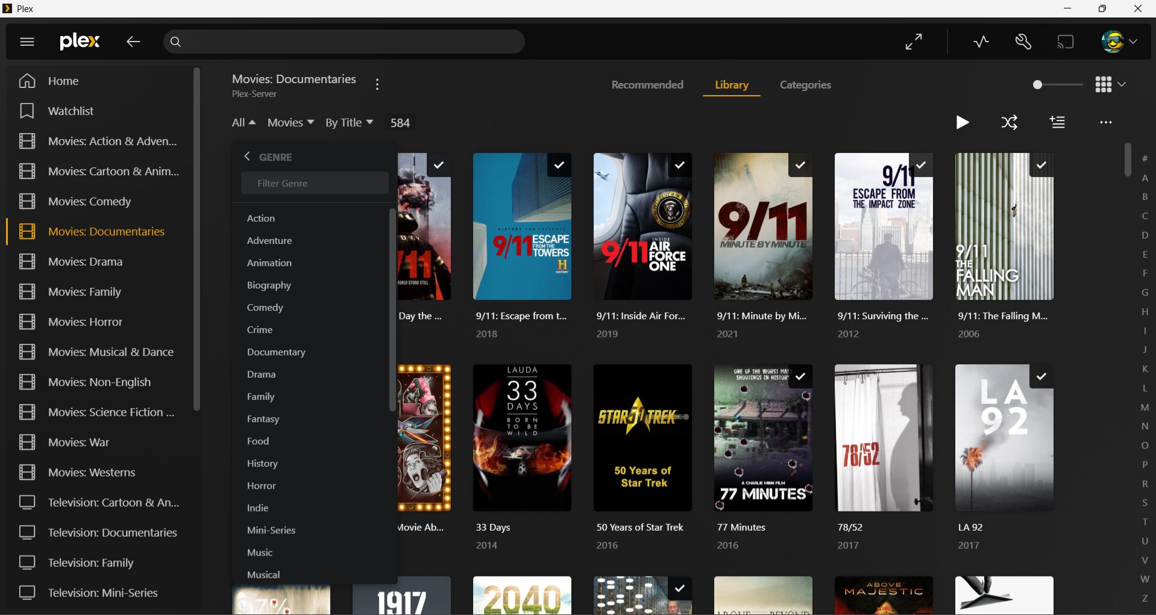
Task: Go back using the back arrow
Action: point(133,42)
